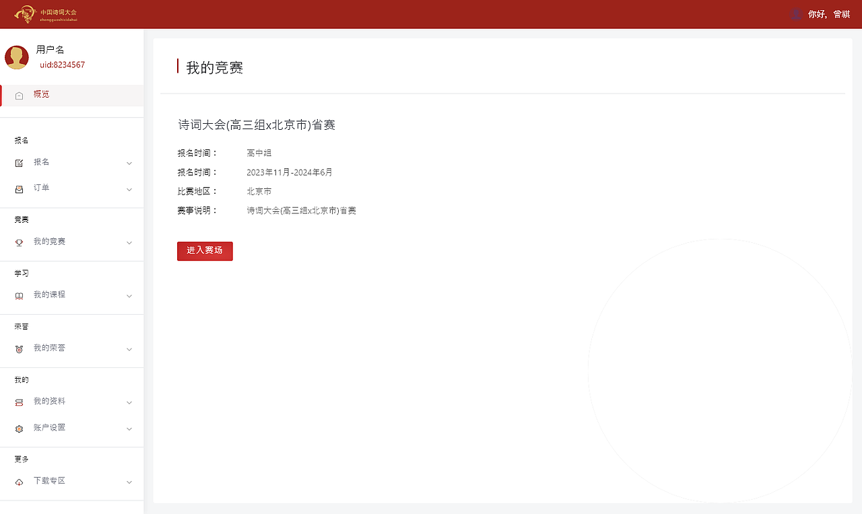
Task: Click the cloud download icon for 下载专区
Action: tap(19, 481)
